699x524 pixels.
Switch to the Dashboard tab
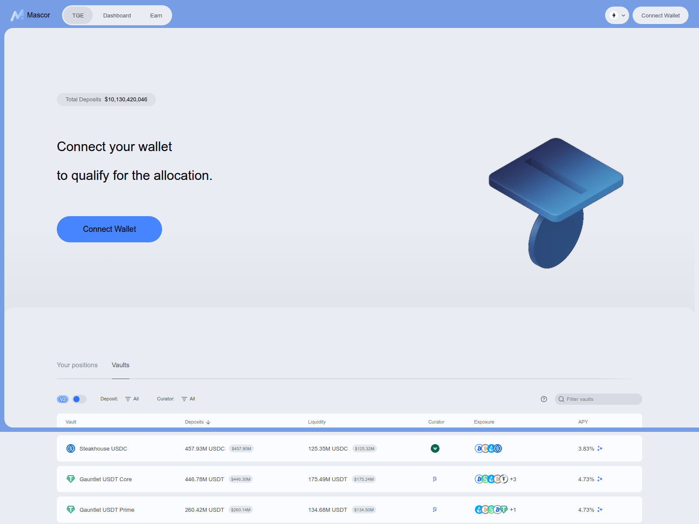click(x=117, y=15)
